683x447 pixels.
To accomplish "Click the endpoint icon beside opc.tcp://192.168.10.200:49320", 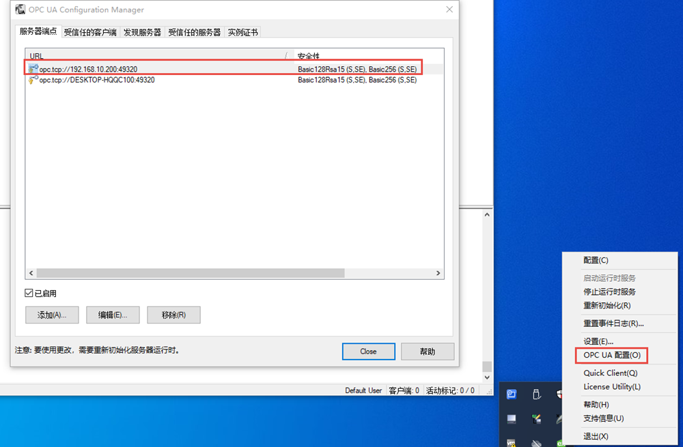I will (33, 69).
